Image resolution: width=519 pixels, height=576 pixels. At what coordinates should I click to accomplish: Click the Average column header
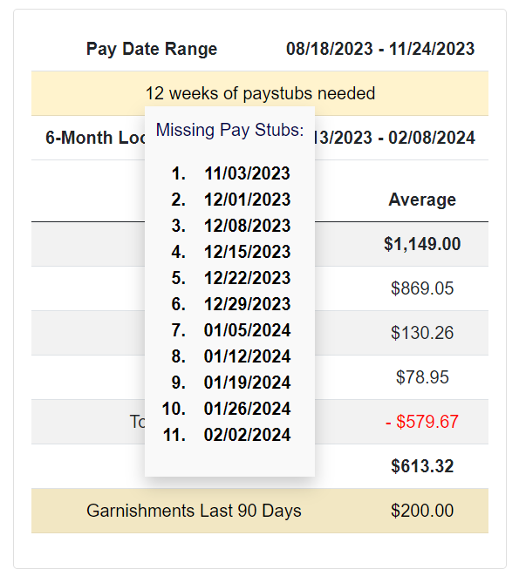422,200
